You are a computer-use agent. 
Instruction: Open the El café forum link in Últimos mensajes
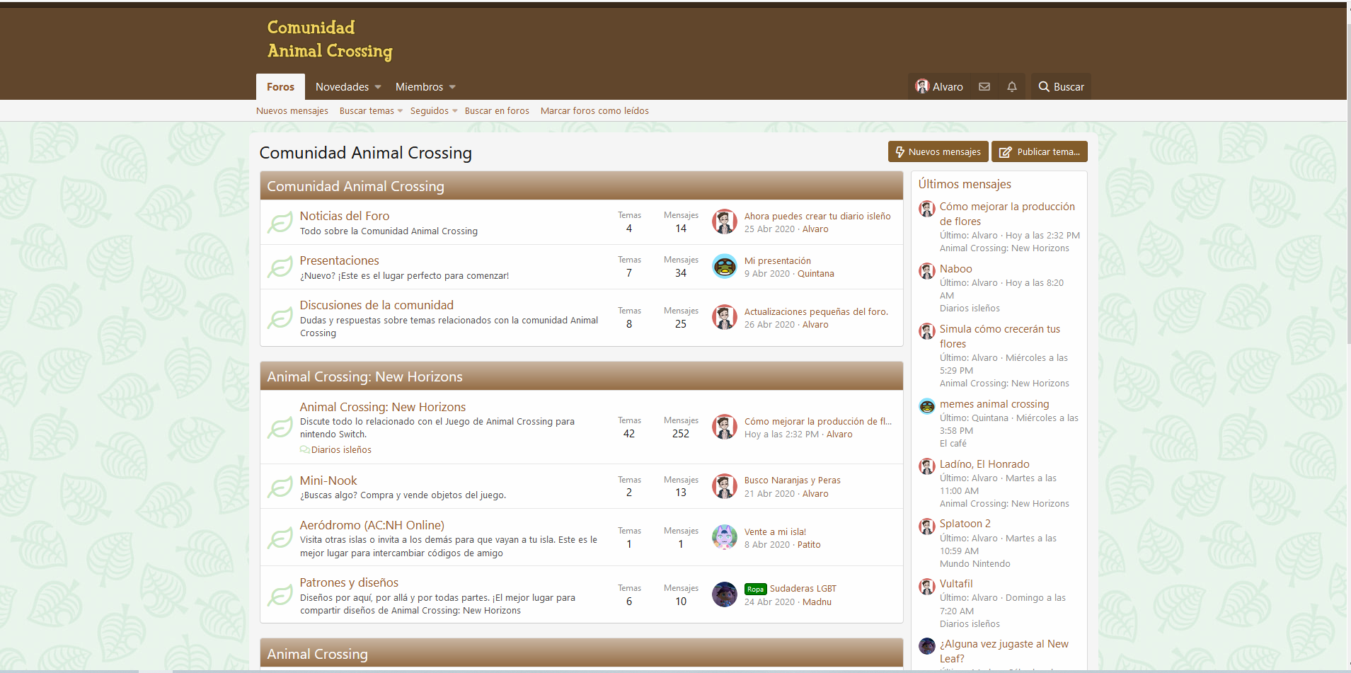(953, 444)
